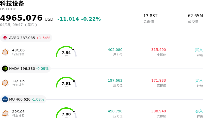
Task: Click MU 买入 rating link
Action: (199, 111)
